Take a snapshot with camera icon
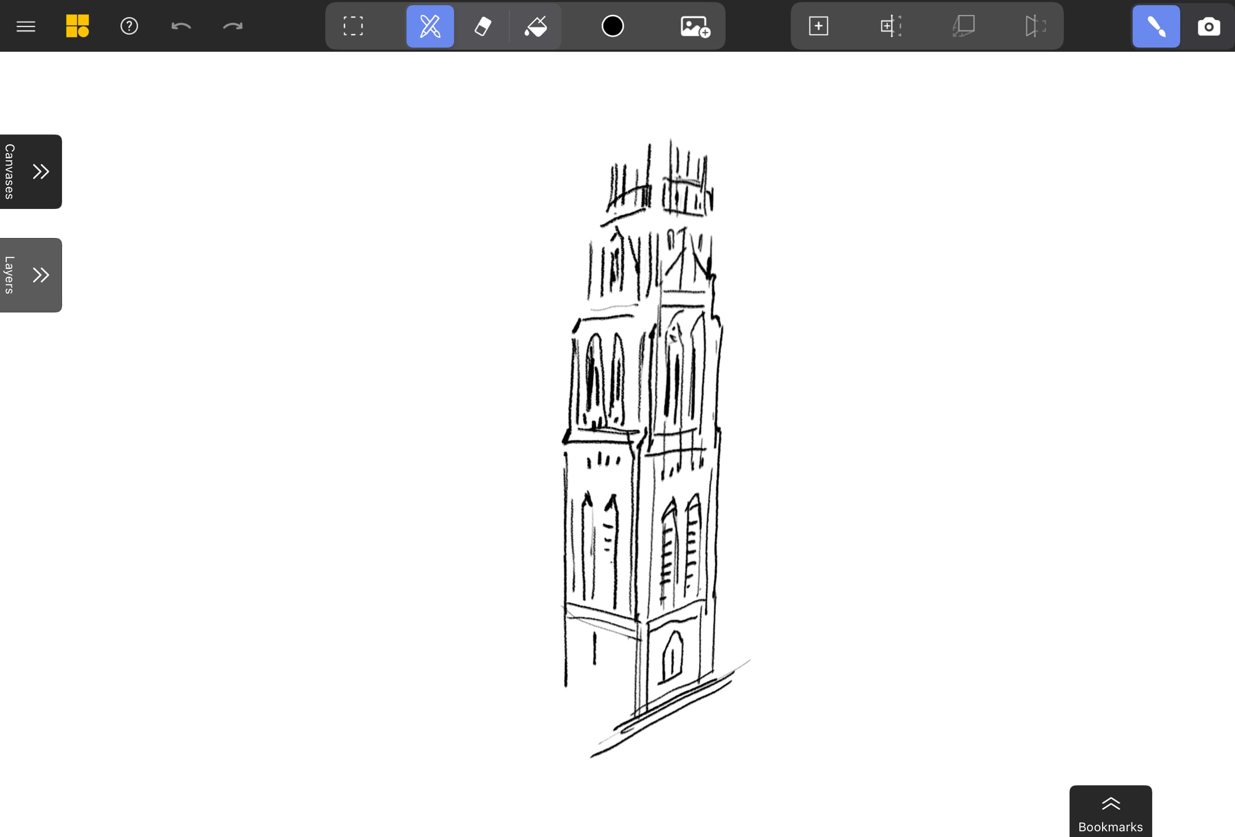The width and height of the screenshot is (1235, 837). 1209,26
